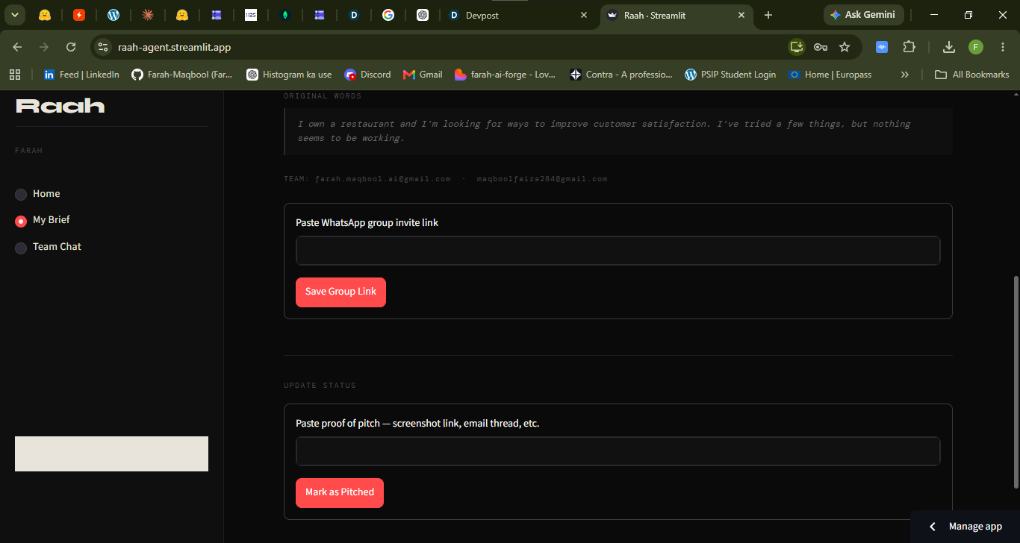Select the Raah · Streamlit tab
The height and width of the screenshot is (543, 1020).
677,15
